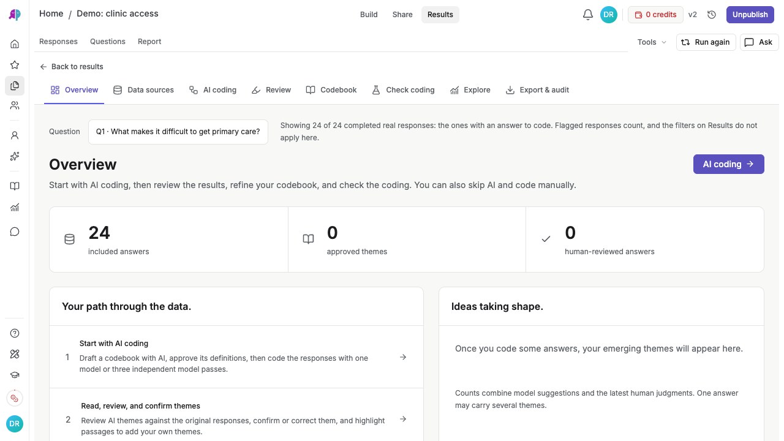
Task: Open the people group icon in sidebar
Action: click(x=15, y=105)
